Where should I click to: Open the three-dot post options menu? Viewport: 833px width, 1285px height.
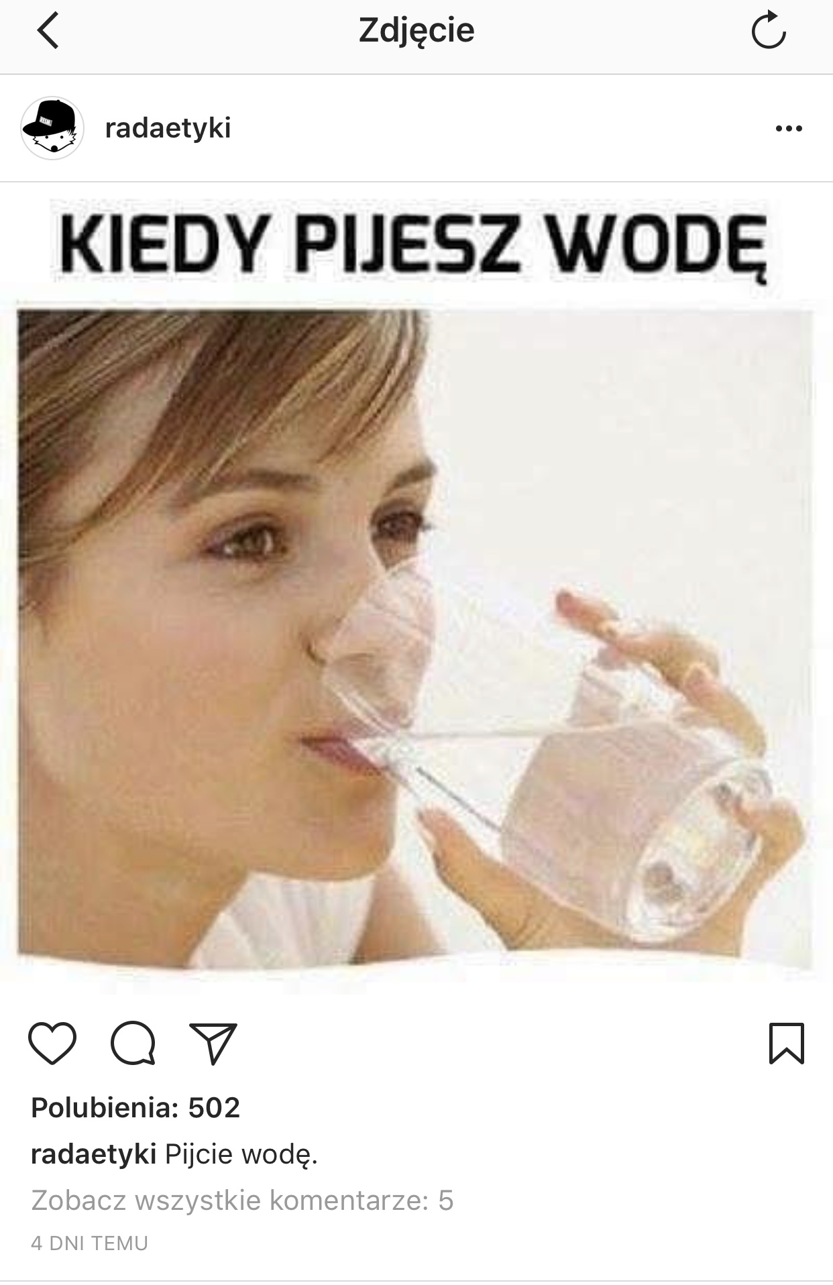788,128
